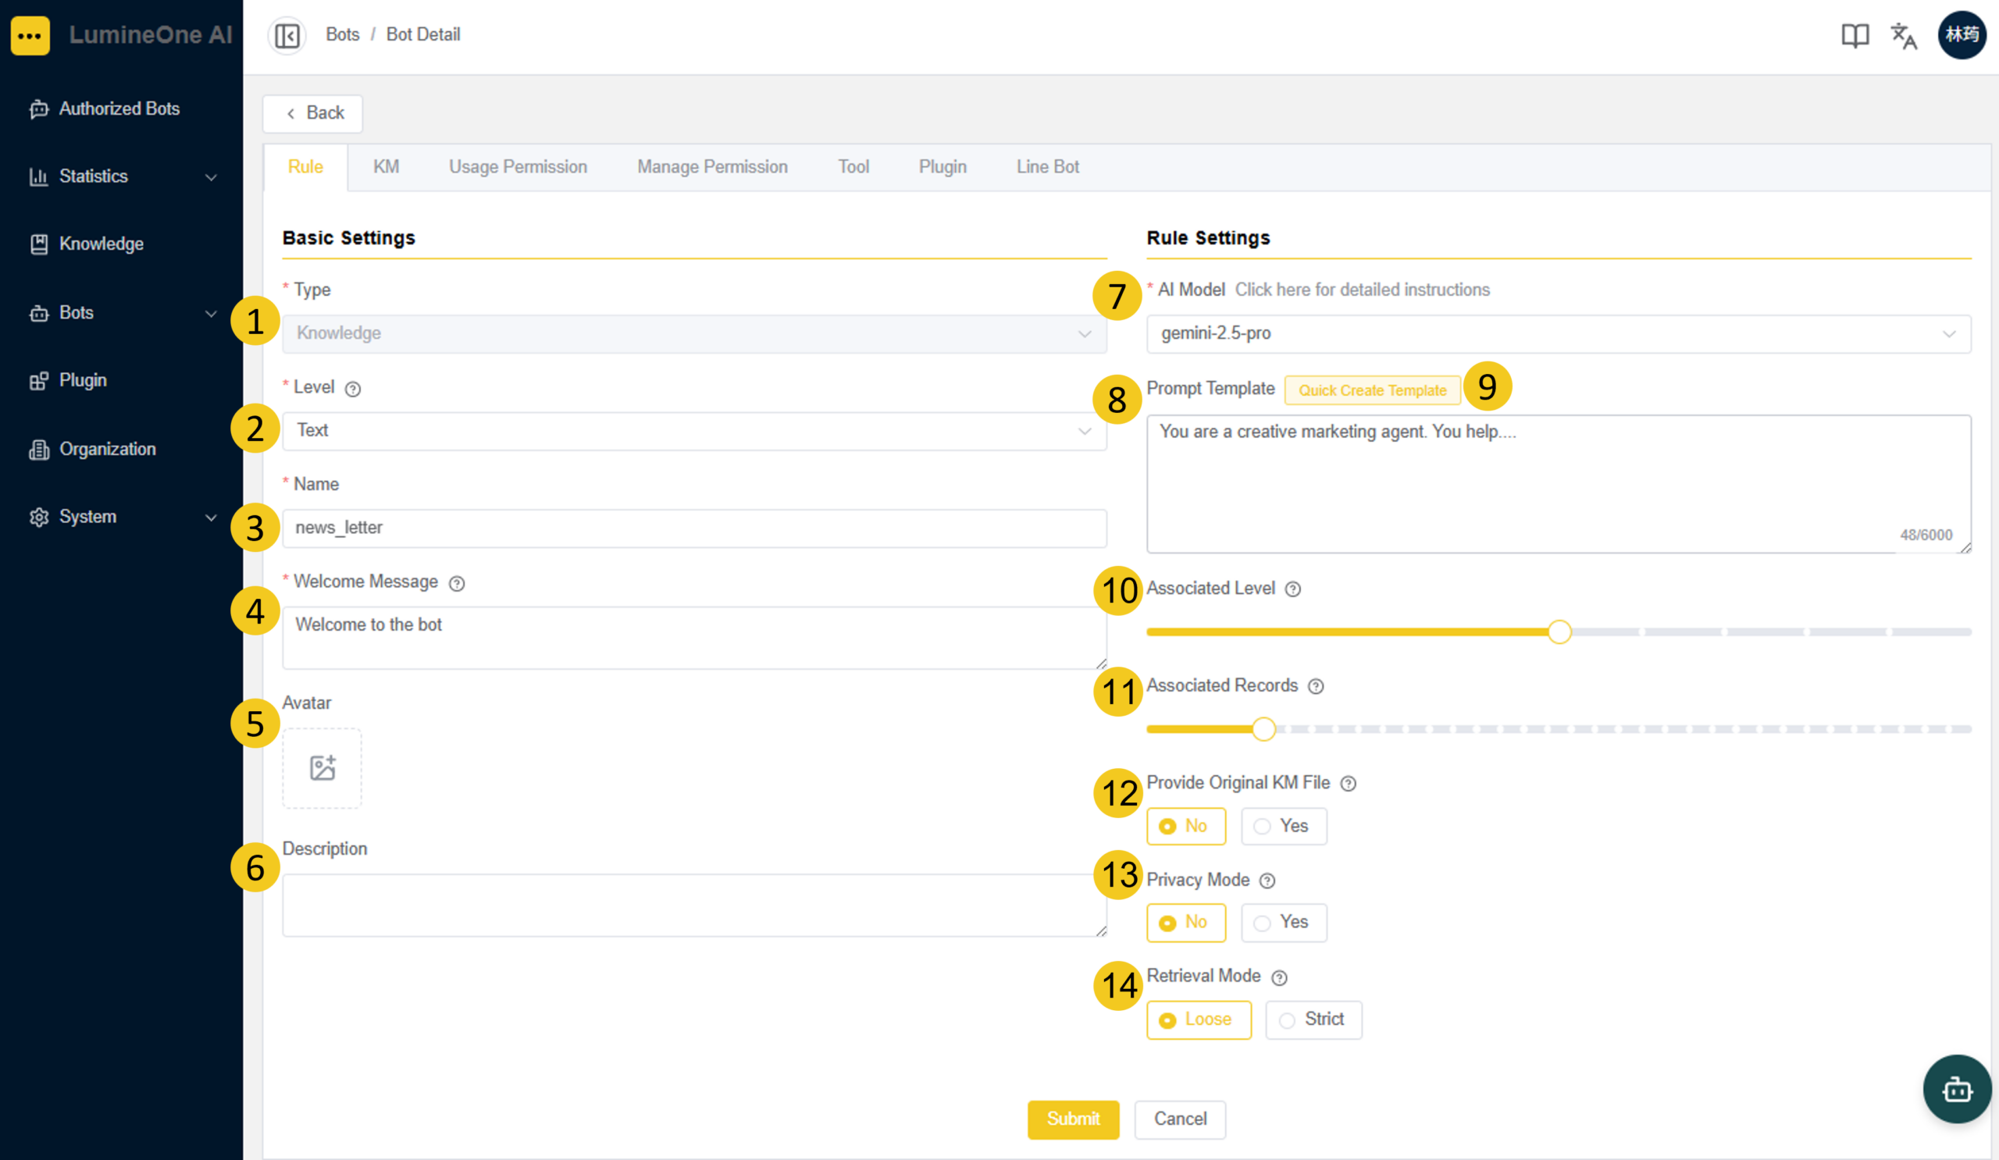Image resolution: width=1999 pixels, height=1160 pixels.
Task: Select Yes for Provide Original KM File
Action: 1284,826
